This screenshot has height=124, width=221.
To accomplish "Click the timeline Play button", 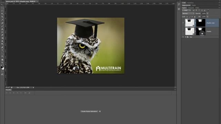I will [x=14, y=93].
